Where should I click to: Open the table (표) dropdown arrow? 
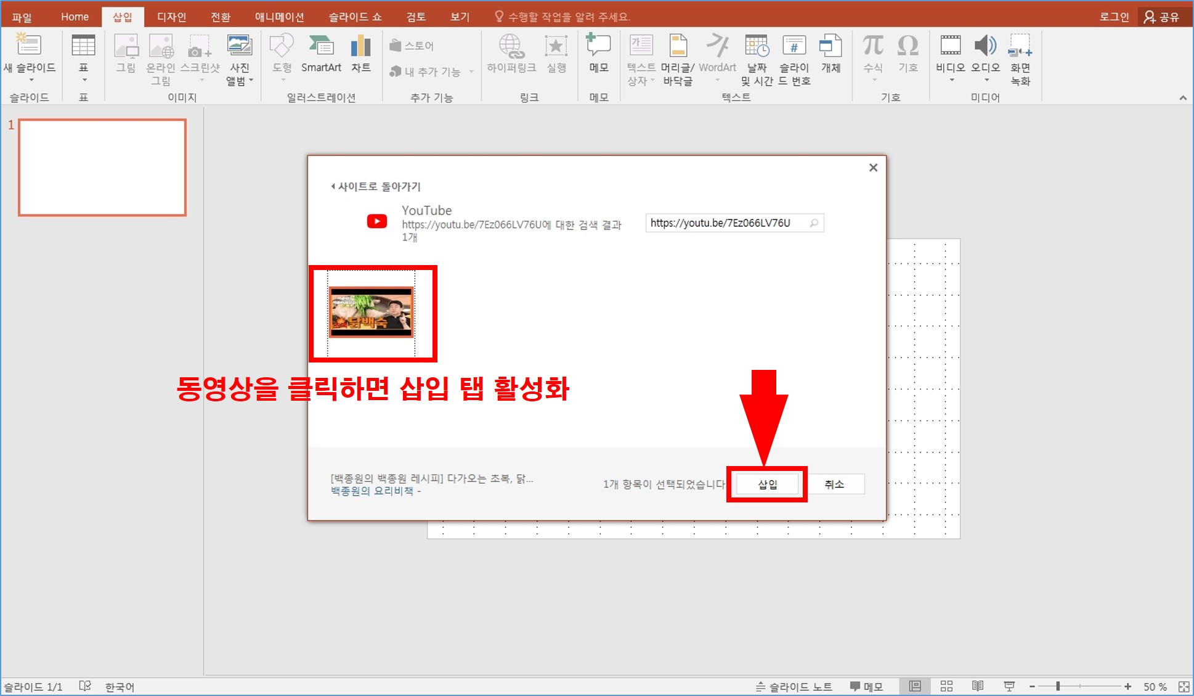84,80
